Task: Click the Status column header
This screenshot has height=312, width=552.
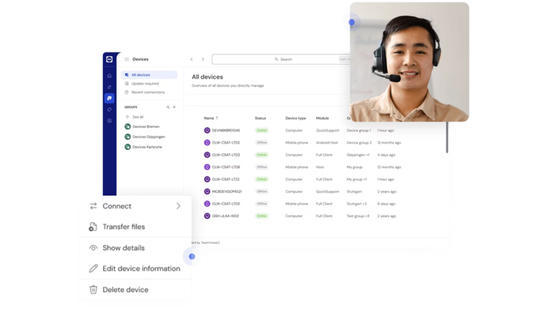Action: [x=261, y=118]
